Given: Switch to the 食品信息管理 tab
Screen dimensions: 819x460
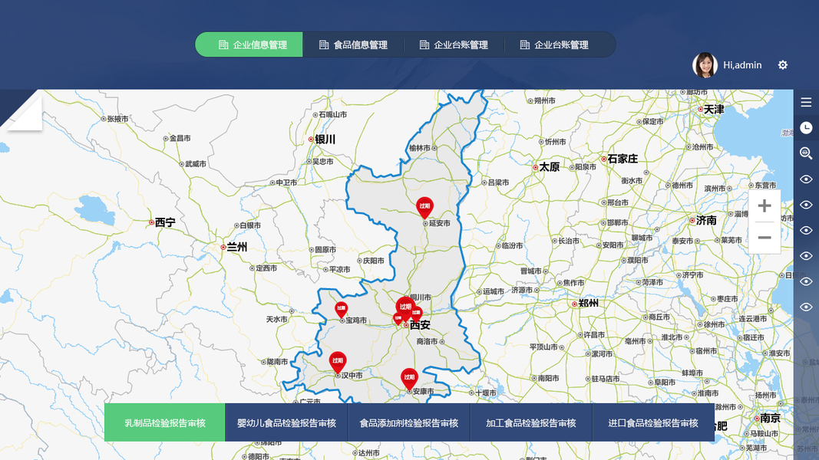Looking at the screenshot, I should click(x=353, y=45).
